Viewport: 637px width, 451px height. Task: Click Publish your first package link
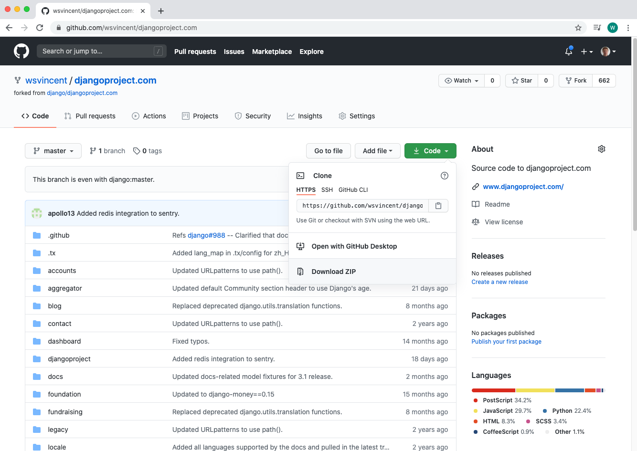click(506, 342)
